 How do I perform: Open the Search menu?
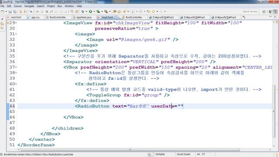(x=41, y=6)
